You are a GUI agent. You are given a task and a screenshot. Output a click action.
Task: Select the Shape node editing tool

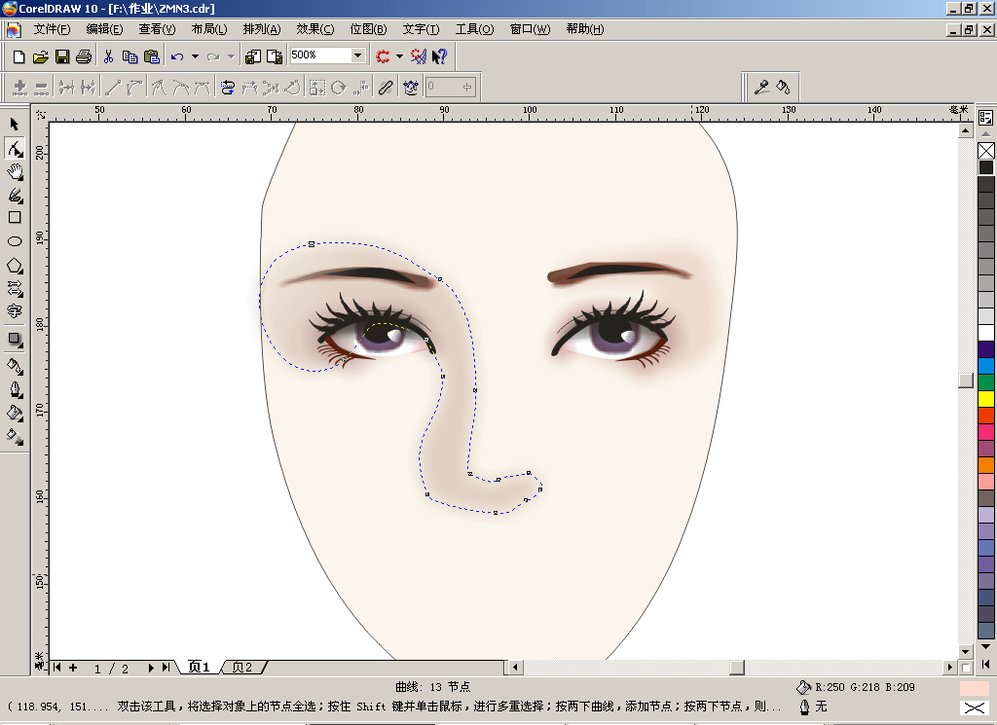[15, 149]
